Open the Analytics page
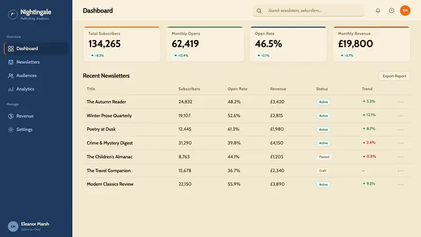The width and height of the screenshot is (421, 237). (36, 89)
